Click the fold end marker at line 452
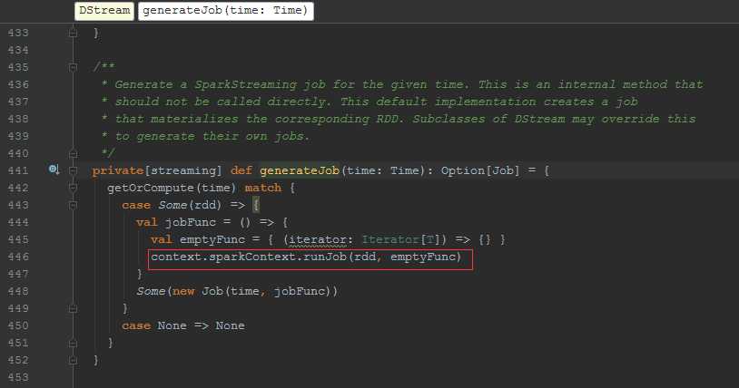 click(x=73, y=360)
